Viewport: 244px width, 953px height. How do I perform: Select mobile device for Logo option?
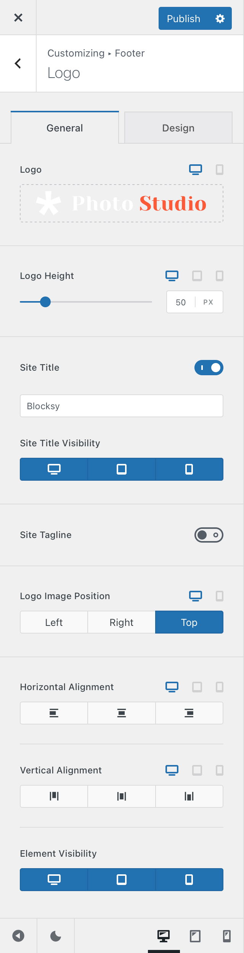tap(220, 169)
